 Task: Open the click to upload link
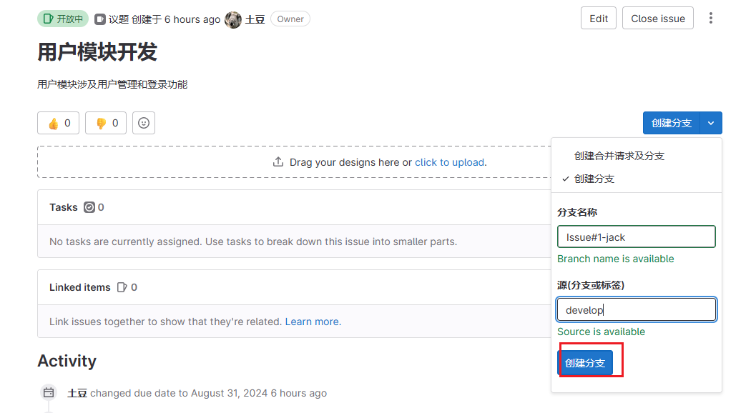[451, 162]
